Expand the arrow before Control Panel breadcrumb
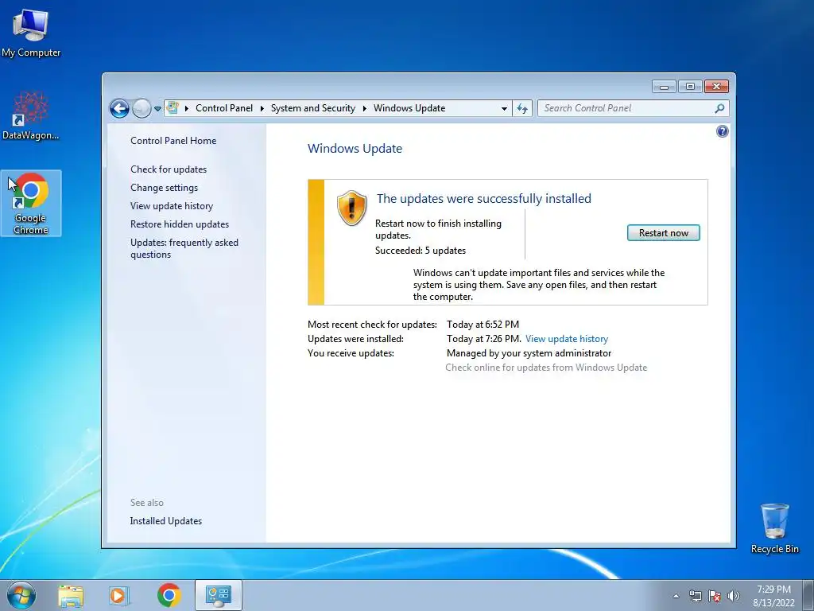This screenshot has height=611, width=814. pos(186,108)
